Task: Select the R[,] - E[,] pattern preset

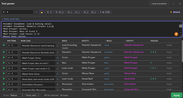Action: coord(74,12)
